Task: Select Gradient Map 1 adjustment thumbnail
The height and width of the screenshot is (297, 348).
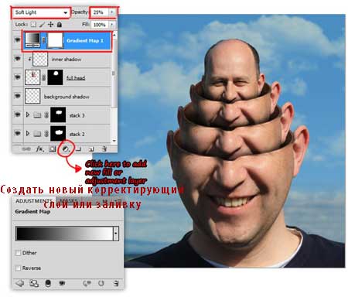Action: pyautogui.click(x=32, y=40)
